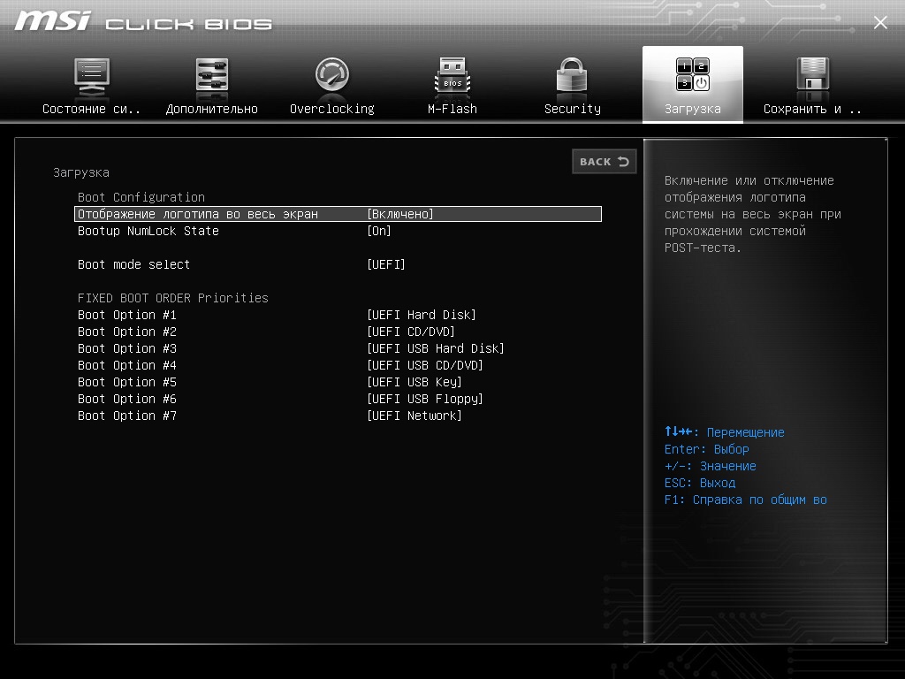
Task: Select the Boot Option #6 label
Action: [x=127, y=399]
